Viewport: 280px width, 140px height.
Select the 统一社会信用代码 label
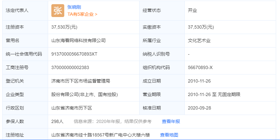[x=24, y=54]
